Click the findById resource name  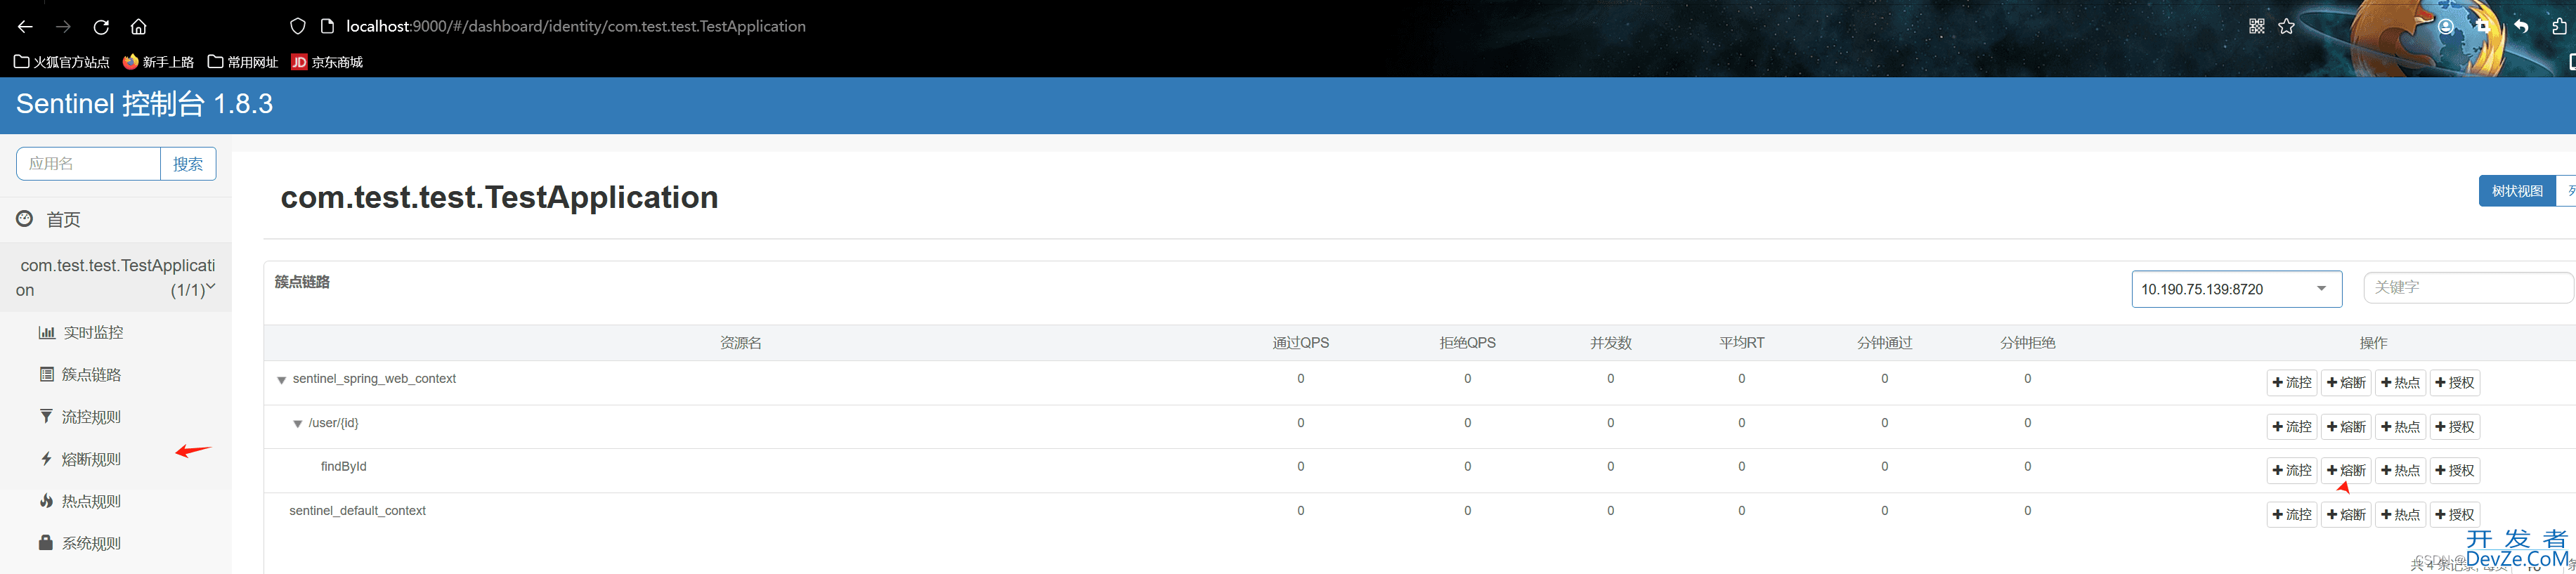click(x=343, y=467)
